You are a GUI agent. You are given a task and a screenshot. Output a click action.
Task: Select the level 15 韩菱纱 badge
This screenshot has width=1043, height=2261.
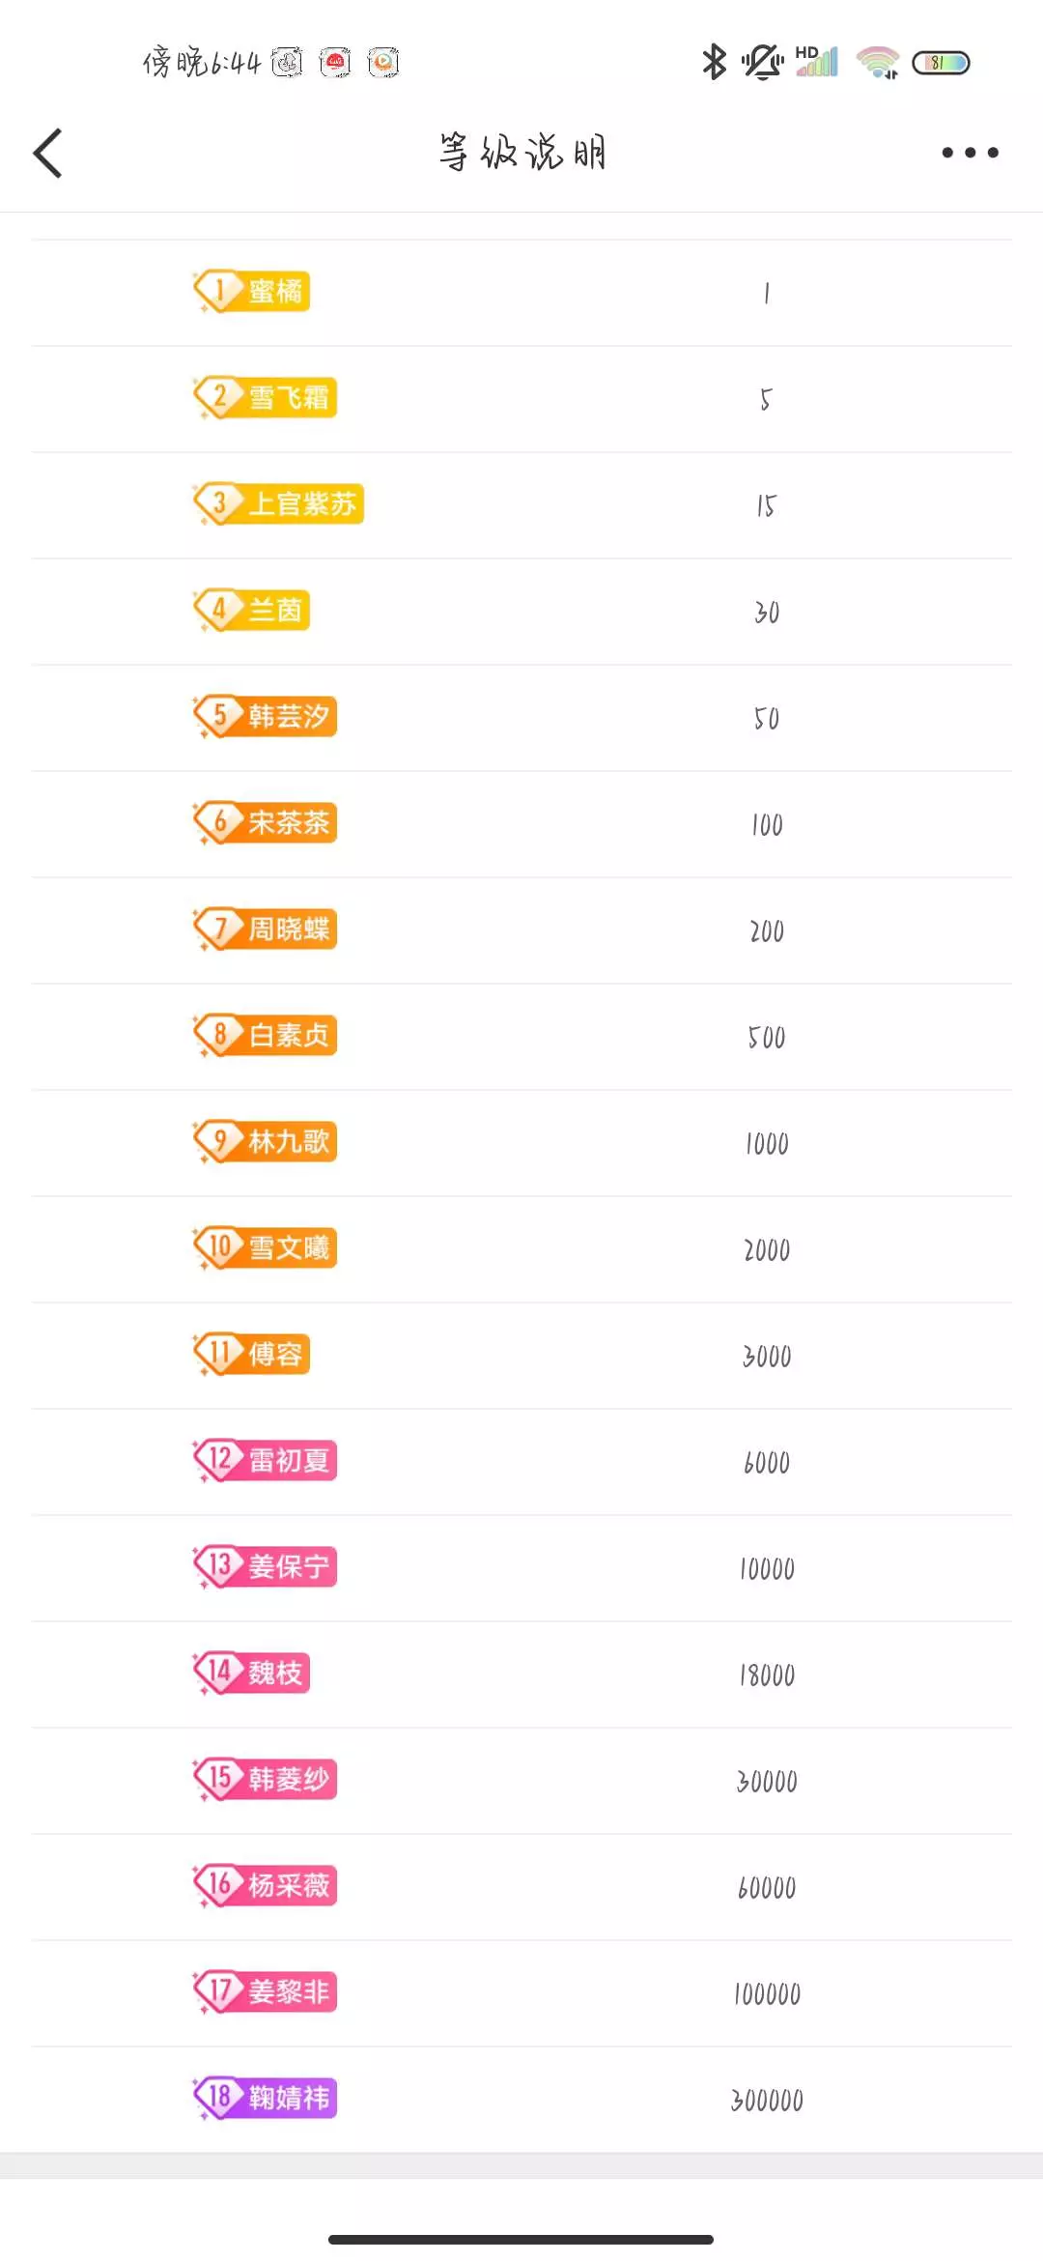(265, 1780)
